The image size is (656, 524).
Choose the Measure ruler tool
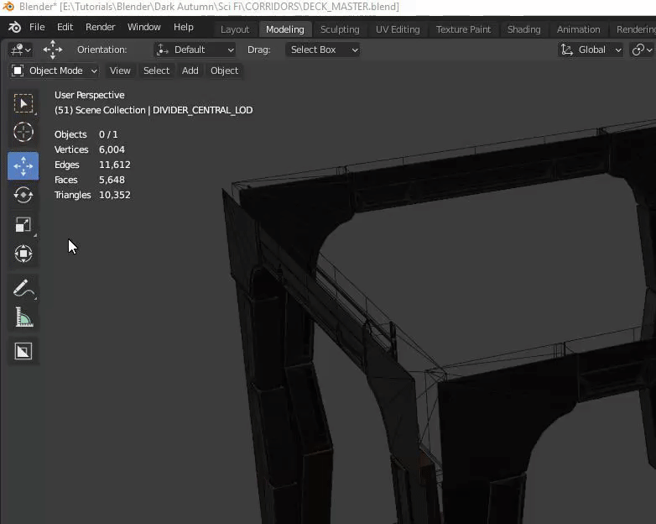[x=23, y=317]
